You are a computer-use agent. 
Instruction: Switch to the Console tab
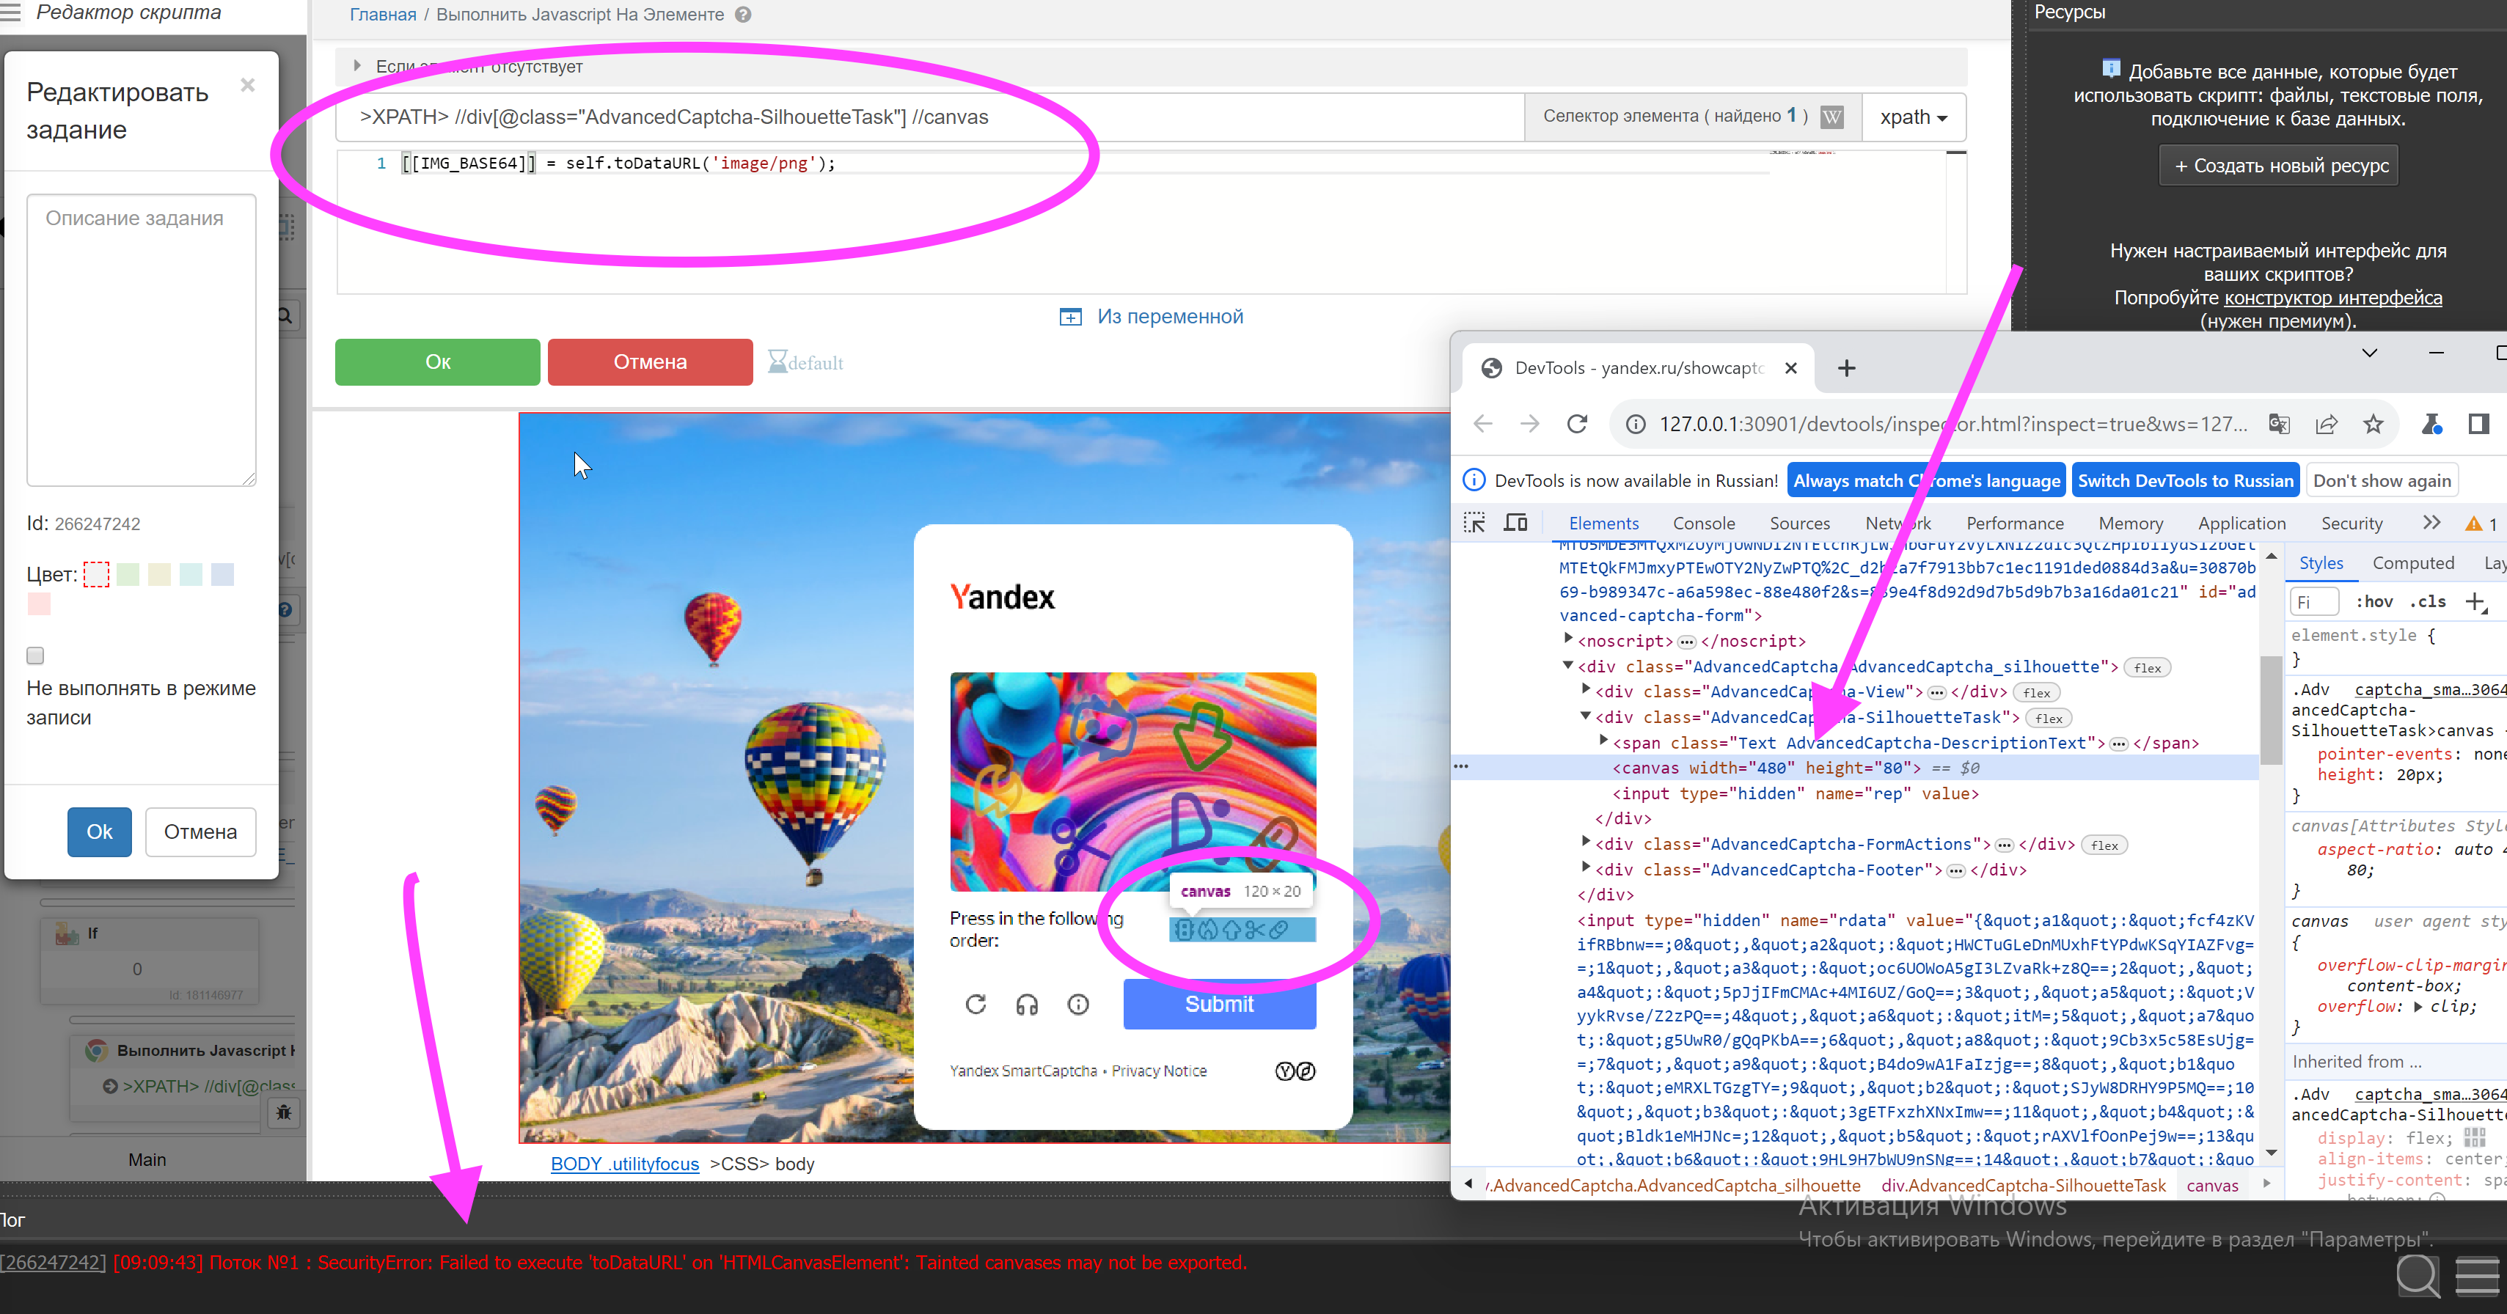[1703, 524]
